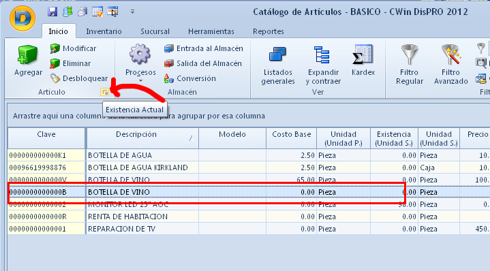
Task: Click the window with cursor quick access icon
Action: [x=112, y=12]
